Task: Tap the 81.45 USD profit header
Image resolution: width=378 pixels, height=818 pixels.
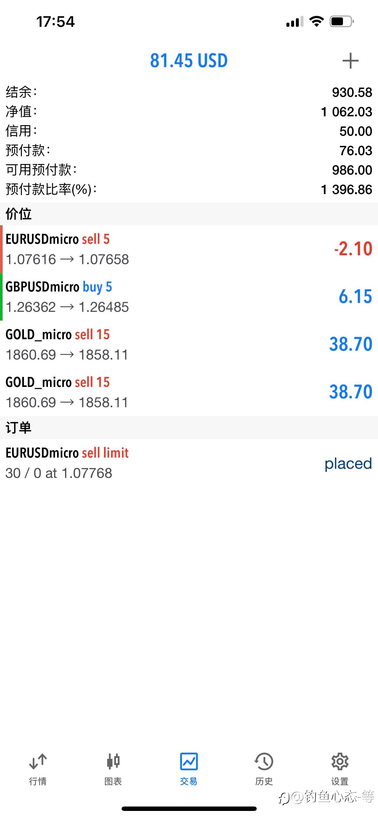Action: tap(189, 60)
